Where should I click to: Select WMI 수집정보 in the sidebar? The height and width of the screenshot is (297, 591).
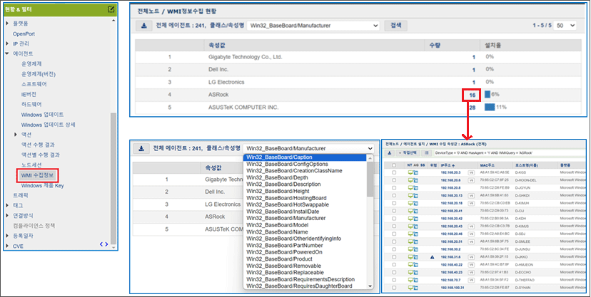pyautogui.click(x=39, y=174)
